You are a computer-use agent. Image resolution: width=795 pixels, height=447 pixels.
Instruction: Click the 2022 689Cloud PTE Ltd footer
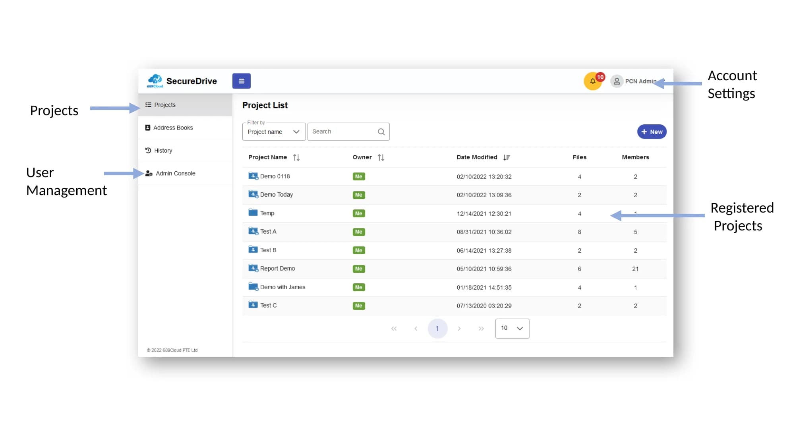click(x=172, y=350)
